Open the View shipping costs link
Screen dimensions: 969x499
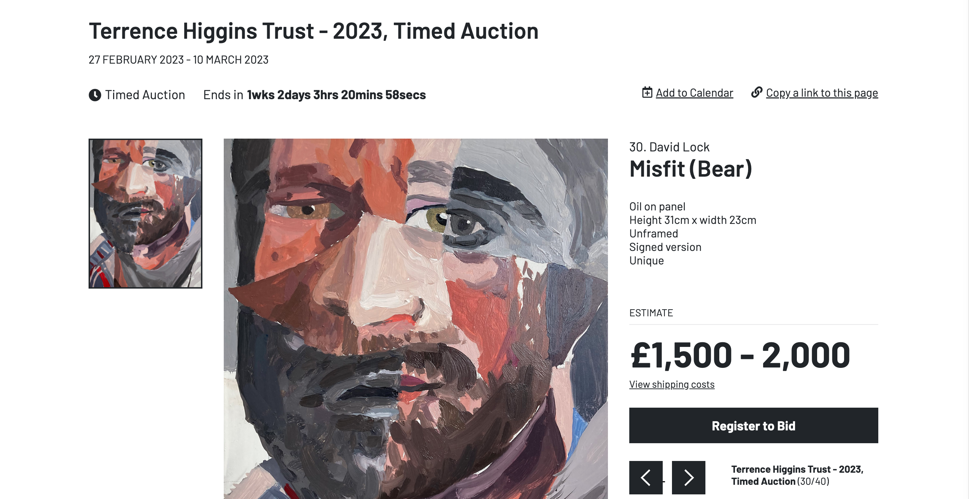click(x=672, y=385)
